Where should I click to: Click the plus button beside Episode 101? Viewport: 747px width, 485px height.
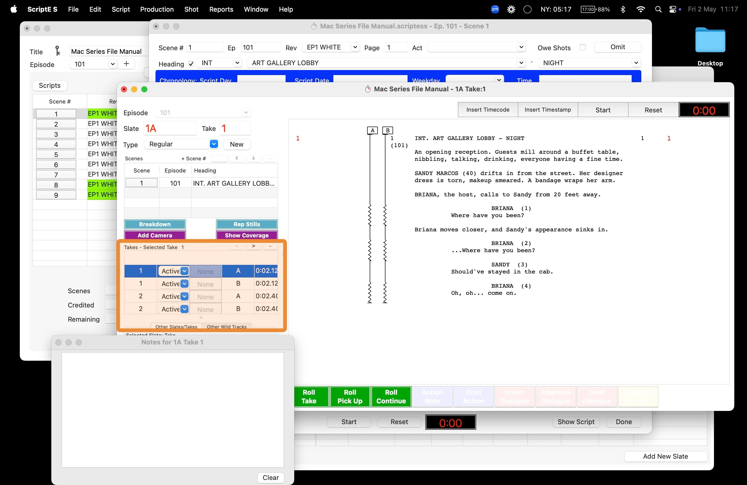coord(127,64)
